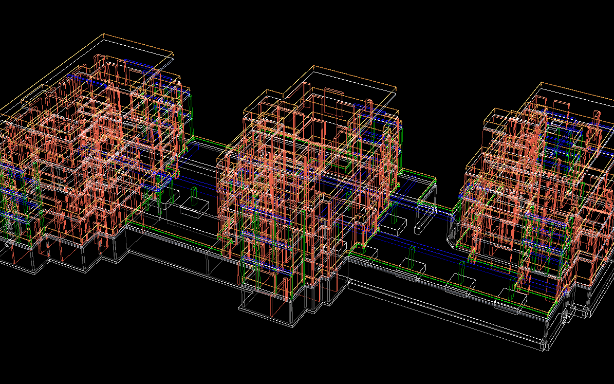Pick the white box between left and middle buildings

pos(194,209)
